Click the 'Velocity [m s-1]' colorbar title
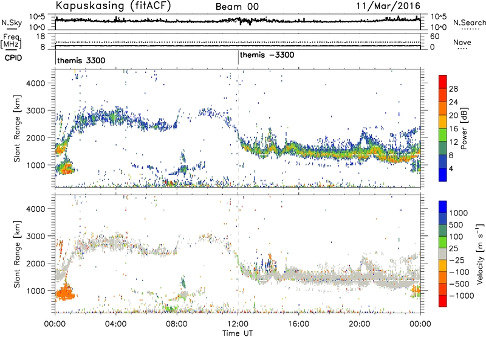The width and height of the screenshot is (486, 337). click(480, 254)
